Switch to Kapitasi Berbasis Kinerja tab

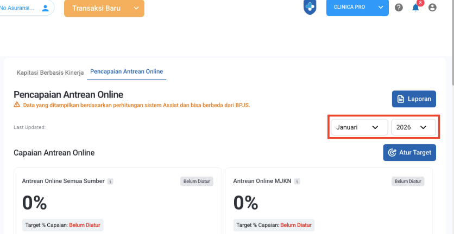51,71
